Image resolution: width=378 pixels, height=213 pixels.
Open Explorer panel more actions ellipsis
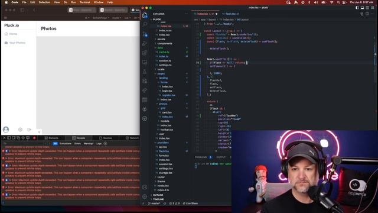pyautogui.click(x=187, y=14)
